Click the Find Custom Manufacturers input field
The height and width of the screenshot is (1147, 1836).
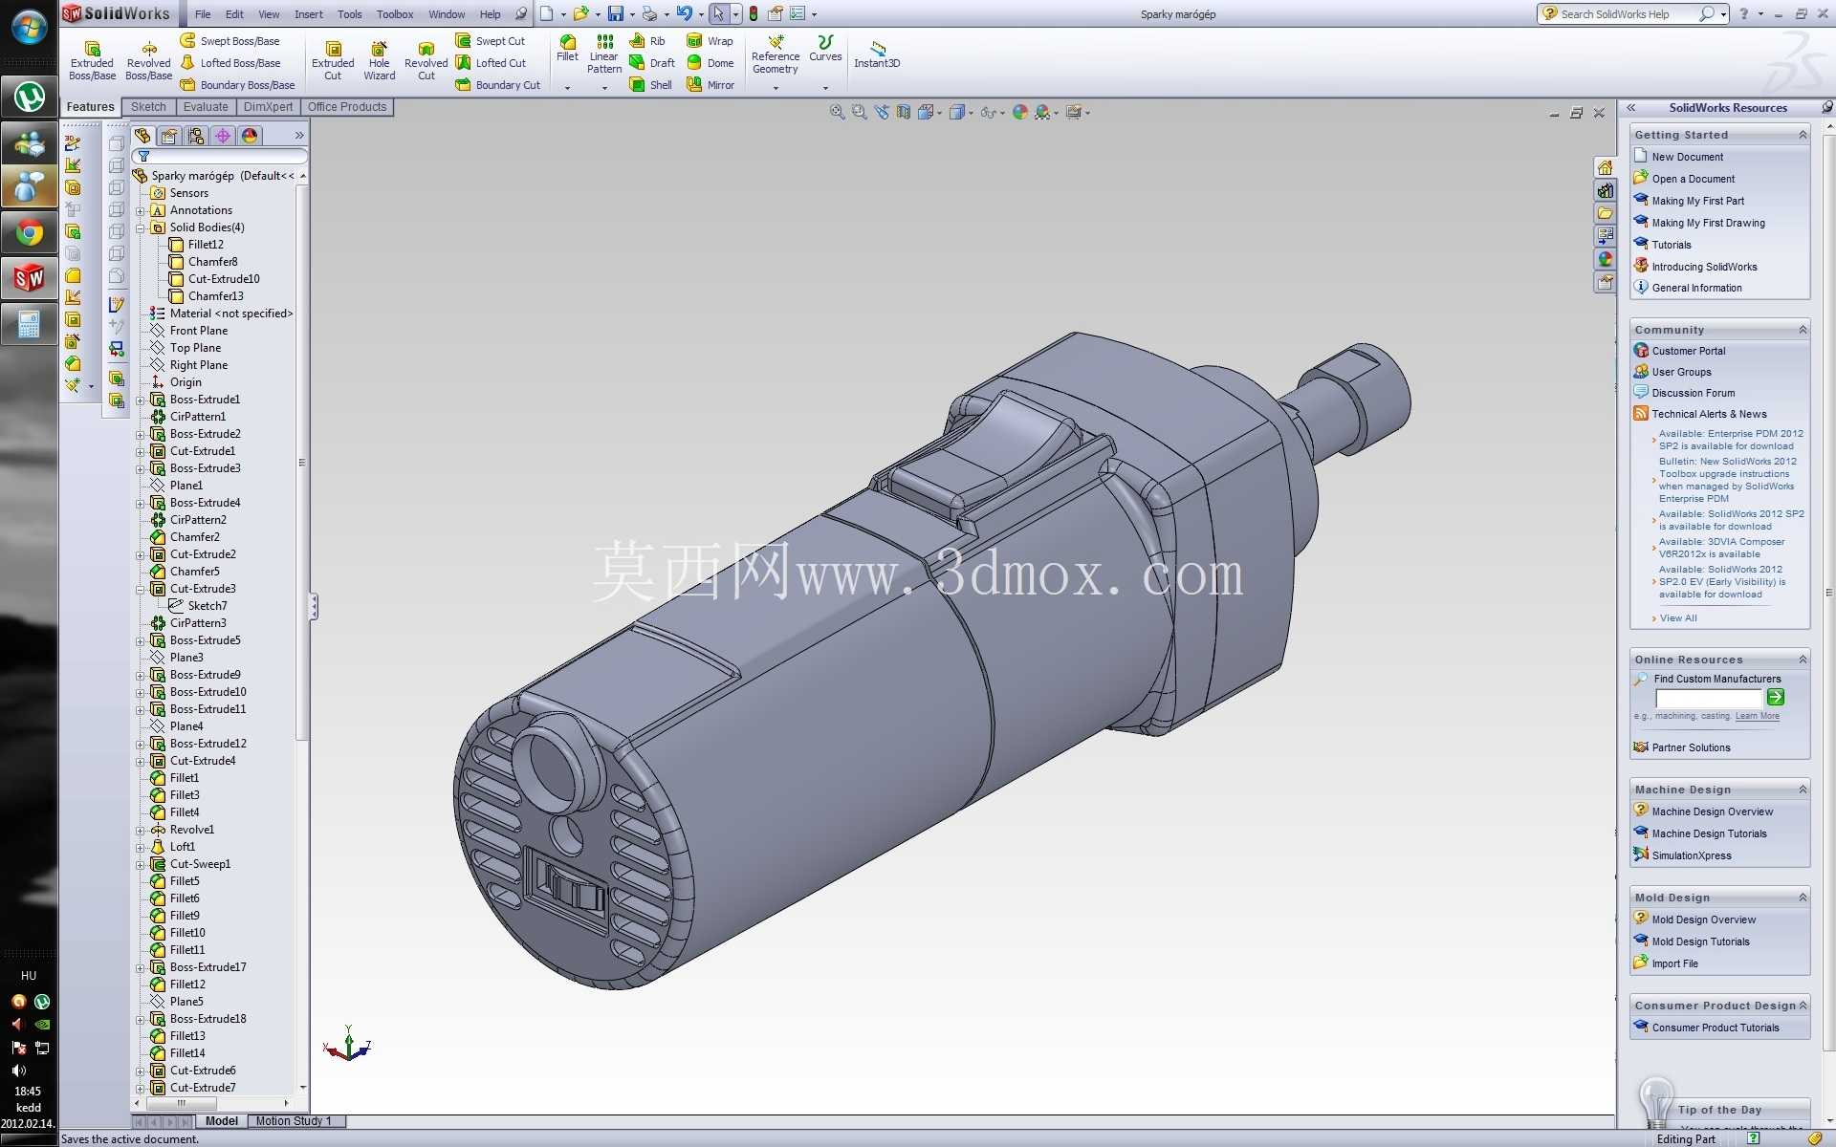[x=1708, y=698]
